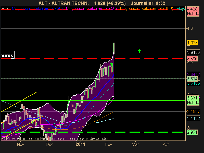Click the Fev date axis label
The image size is (204, 153).
[109, 145]
